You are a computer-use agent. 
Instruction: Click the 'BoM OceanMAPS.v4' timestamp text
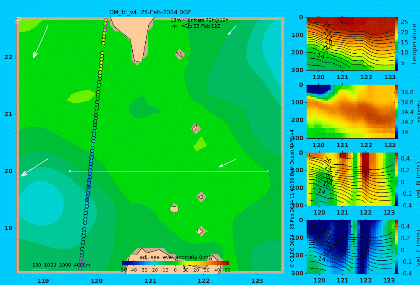[292, 153]
